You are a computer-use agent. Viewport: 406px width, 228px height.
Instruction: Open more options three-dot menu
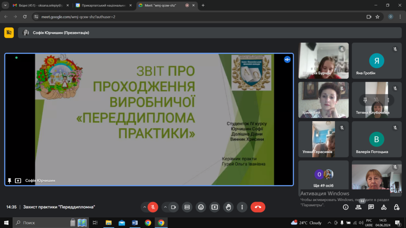click(242, 207)
